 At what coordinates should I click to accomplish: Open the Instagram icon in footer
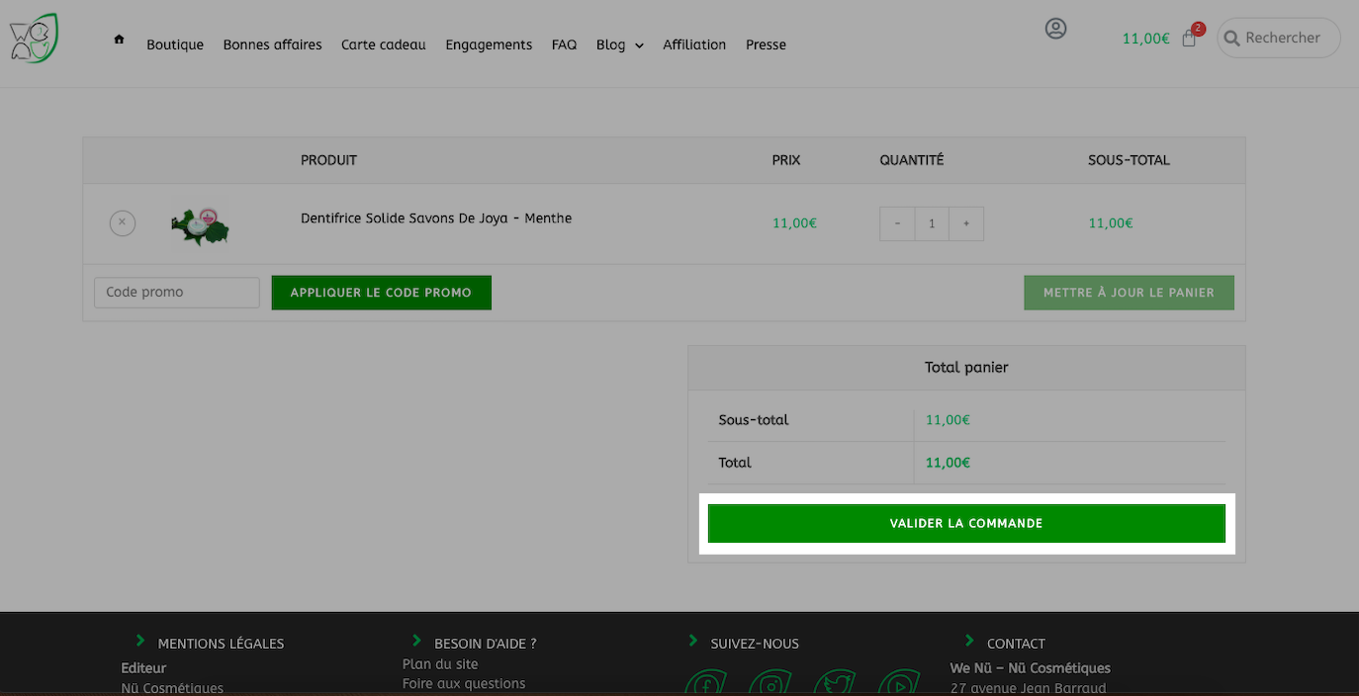pyautogui.click(x=770, y=682)
